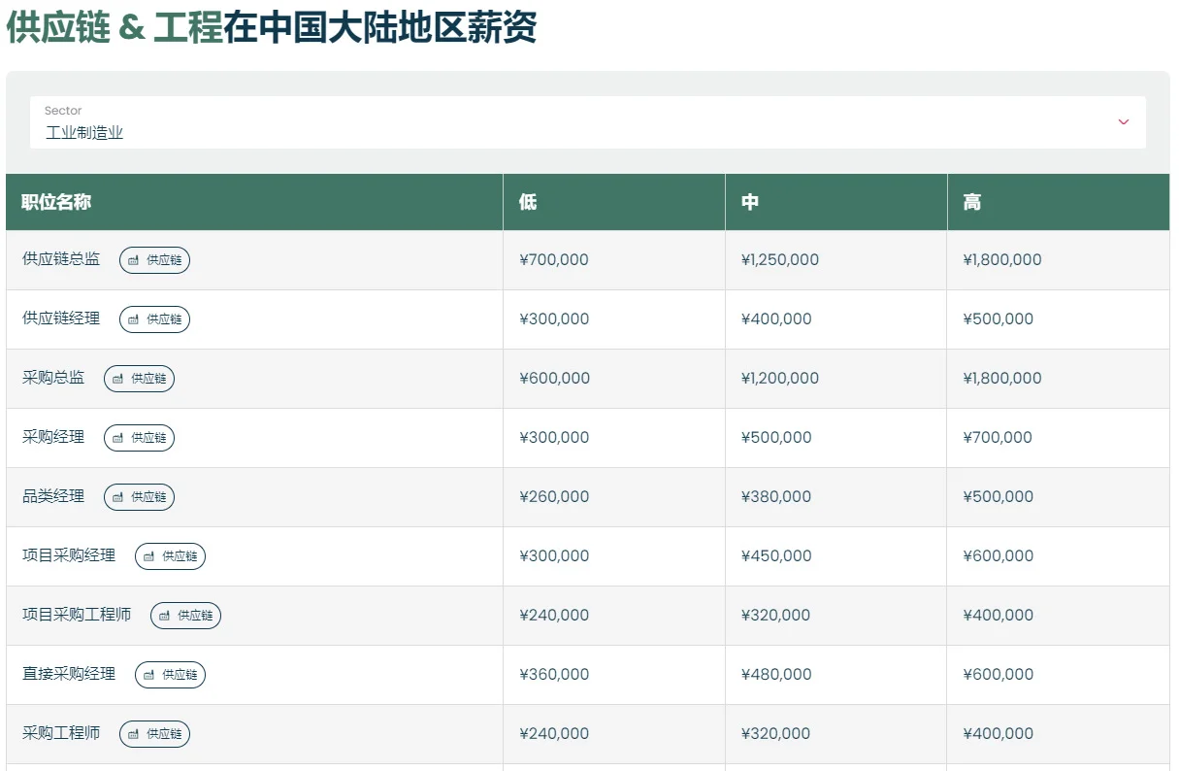This screenshot has width=1179, height=771.
Task: Click the chart icon on 采购工程师's badge
Action: pyautogui.click(x=133, y=734)
